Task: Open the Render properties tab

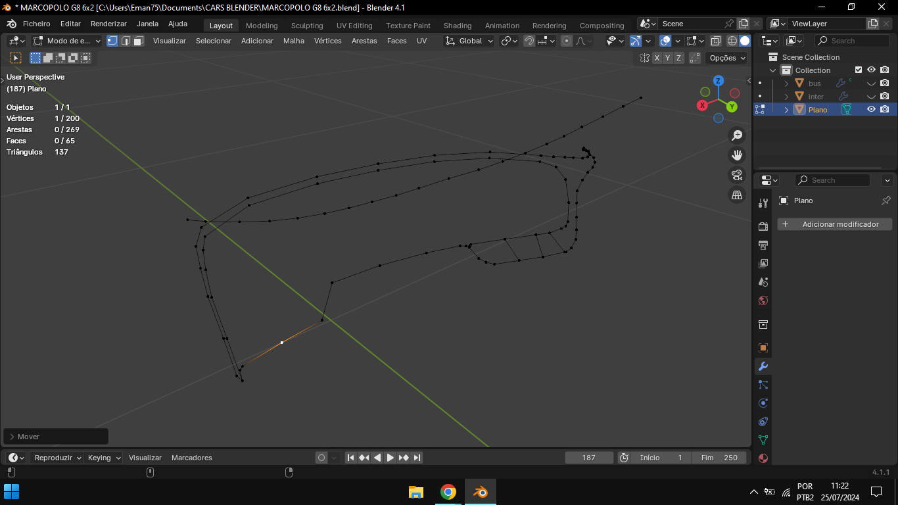Action: [763, 226]
